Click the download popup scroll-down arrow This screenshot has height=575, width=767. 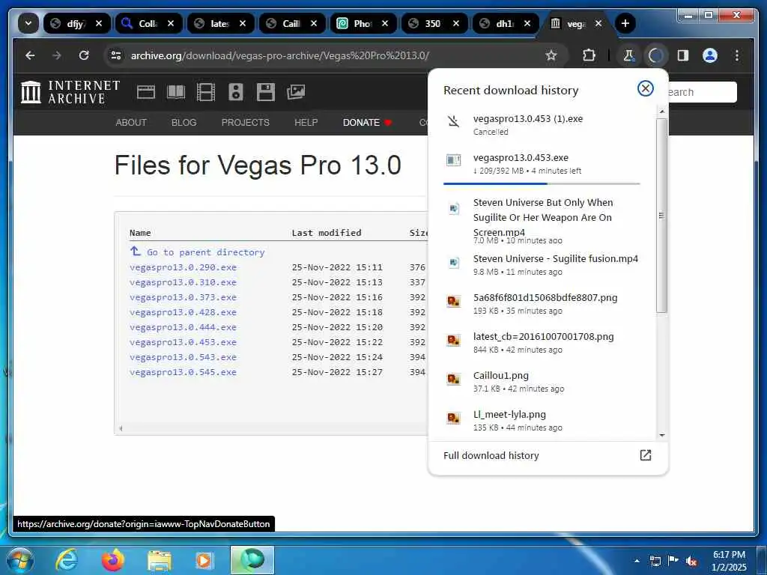pyautogui.click(x=662, y=435)
